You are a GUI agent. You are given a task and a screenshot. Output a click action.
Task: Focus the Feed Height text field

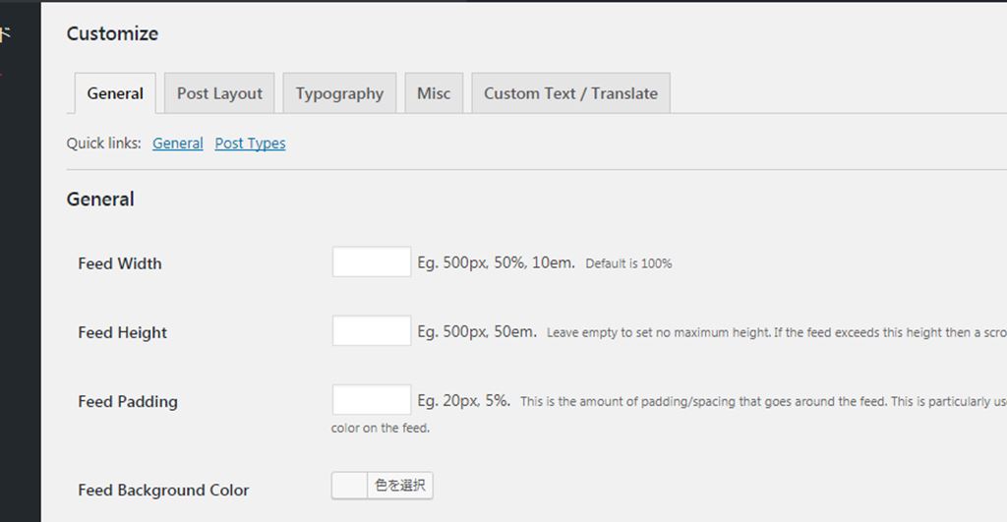(x=371, y=331)
